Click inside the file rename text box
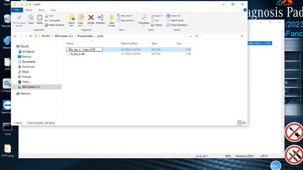 (86, 50)
